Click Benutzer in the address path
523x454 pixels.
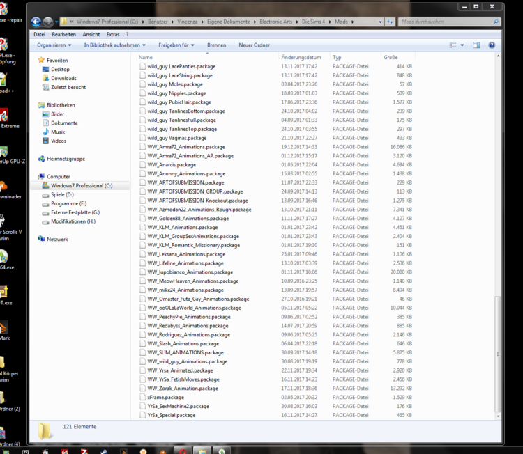(x=158, y=22)
